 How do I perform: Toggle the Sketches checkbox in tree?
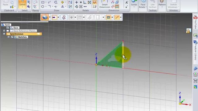(12, 37)
